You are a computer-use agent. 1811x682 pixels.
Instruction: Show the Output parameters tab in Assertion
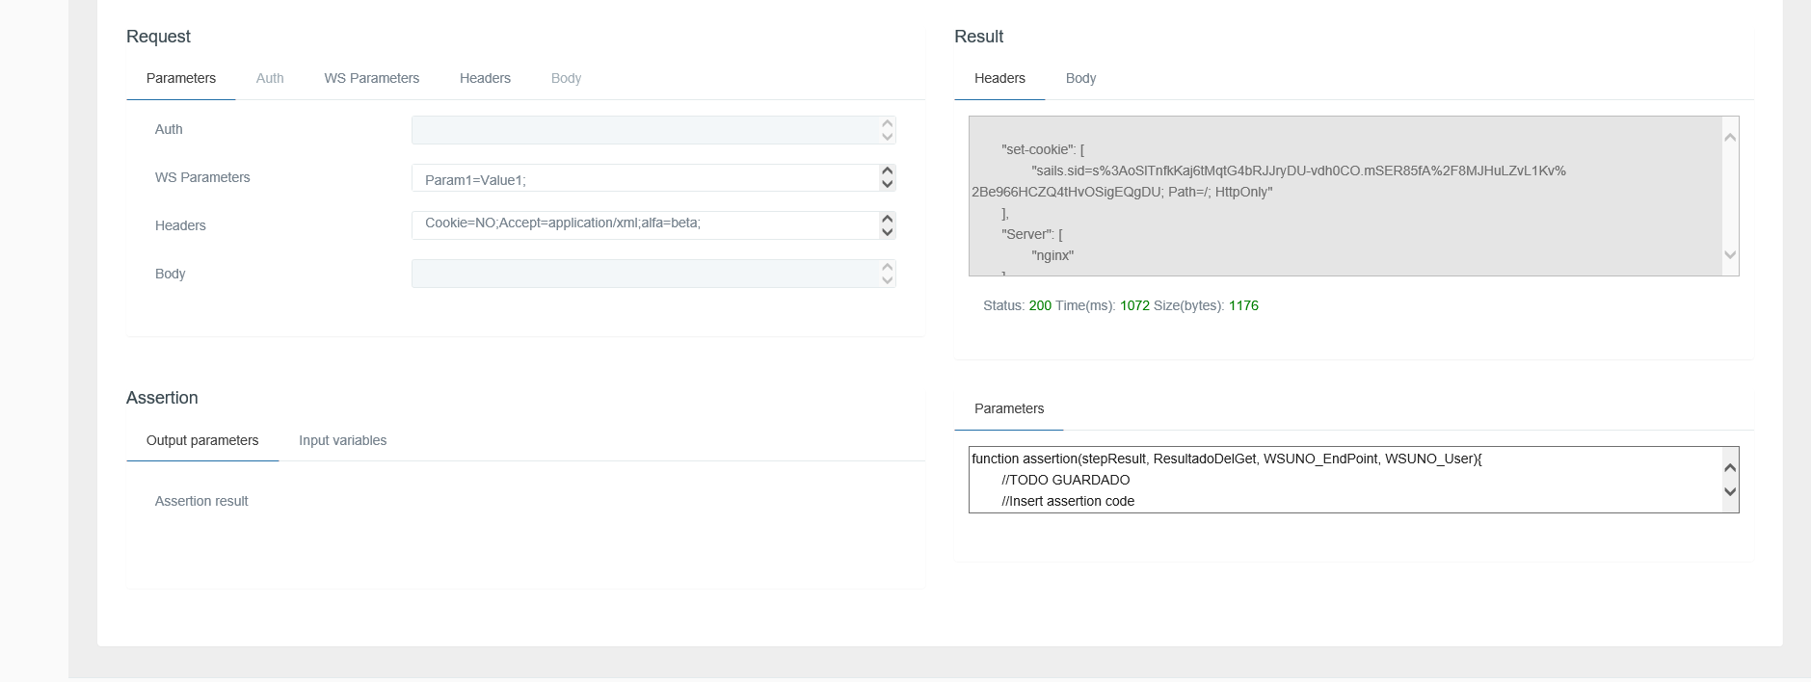[202, 440]
